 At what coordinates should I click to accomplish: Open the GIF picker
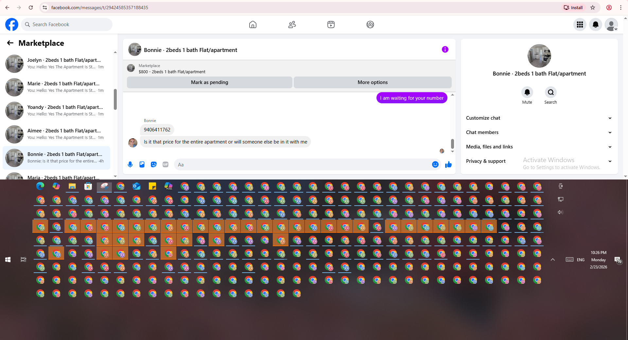point(166,164)
